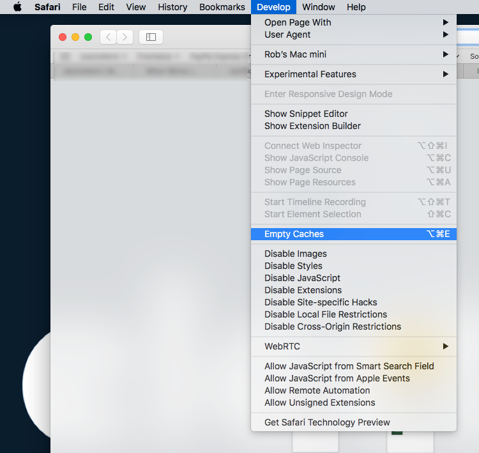Open the Safari application menu

[x=47, y=7]
